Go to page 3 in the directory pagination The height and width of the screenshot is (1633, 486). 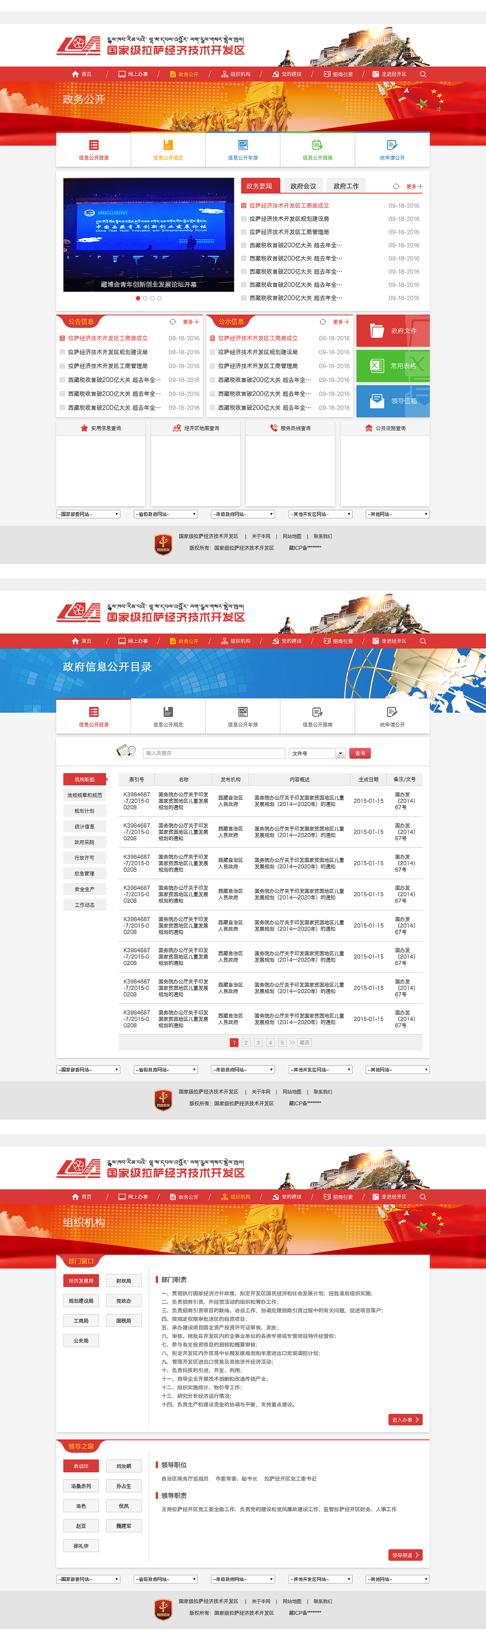[258, 1042]
